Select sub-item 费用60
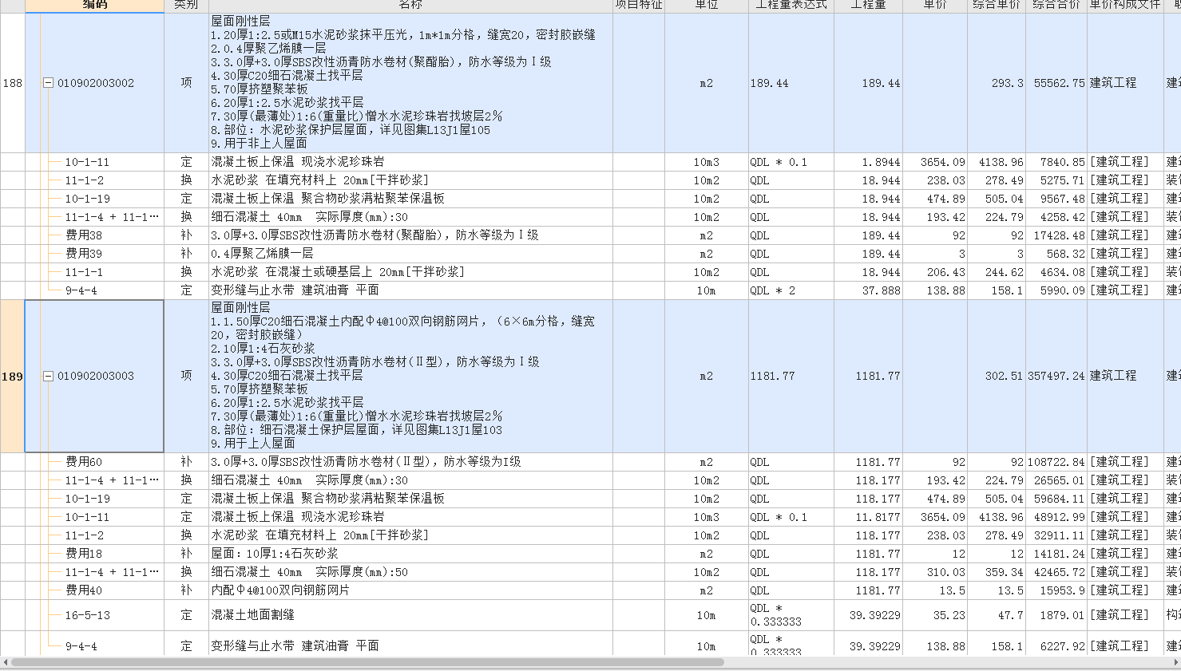1181x671 pixels. pos(84,462)
